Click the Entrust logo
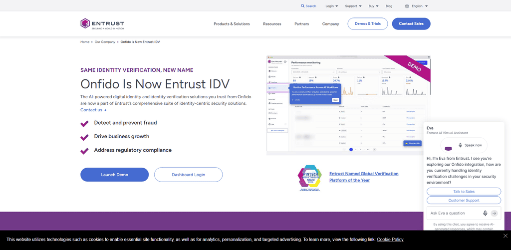This screenshot has height=250, width=511. (102, 23)
